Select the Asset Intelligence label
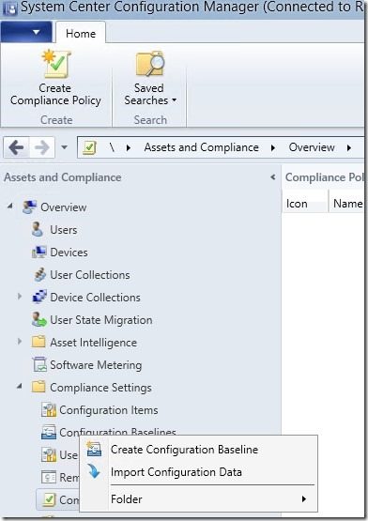Viewport: 368px width, 521px height. tap(94, 343)
